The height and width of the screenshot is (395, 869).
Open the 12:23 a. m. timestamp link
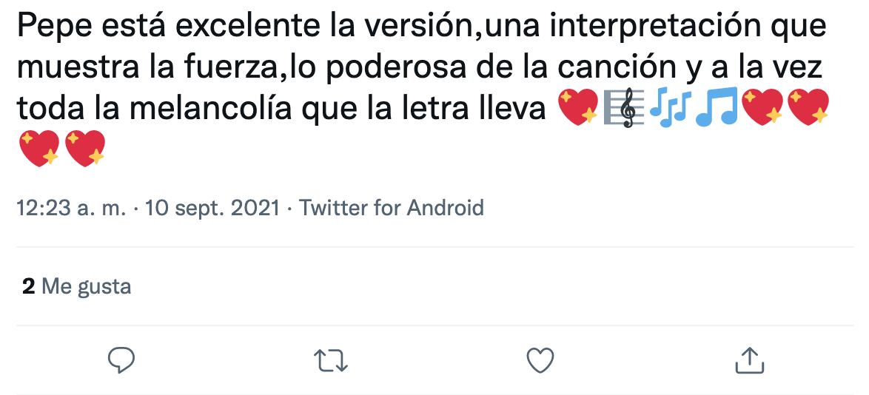coord(71,208)
